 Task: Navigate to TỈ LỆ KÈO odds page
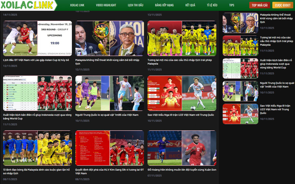[212, 6]
